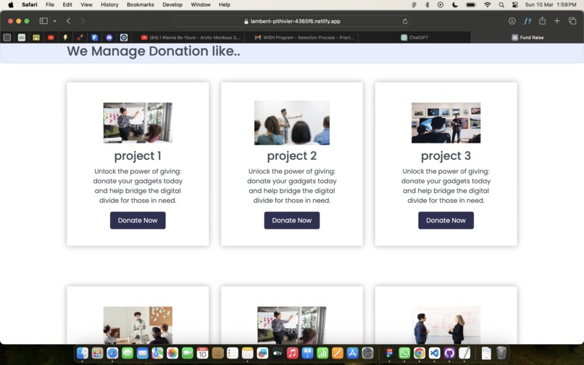Open the pinned lightning bolt tab
The height and width of the screenshot is (365, 584).
(65, 37)
